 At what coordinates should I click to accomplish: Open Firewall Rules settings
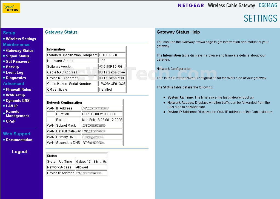coord(19,90)
